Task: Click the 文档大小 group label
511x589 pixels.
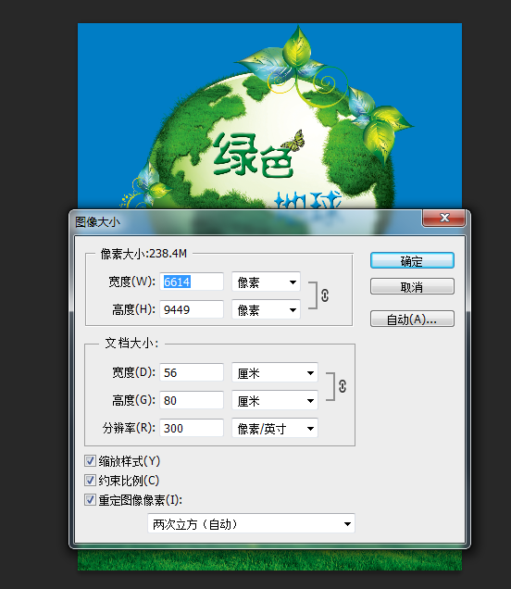Action: (131, 343)
